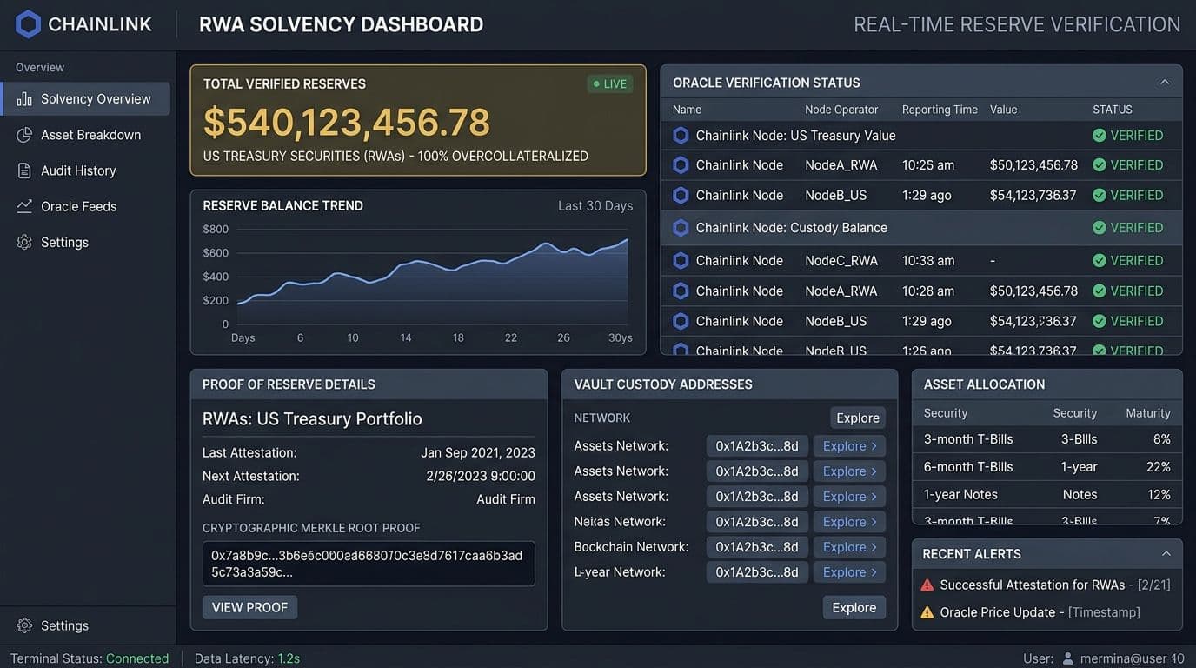
Task: Open the Explore link for Bockchain Network
Action: 849,547
